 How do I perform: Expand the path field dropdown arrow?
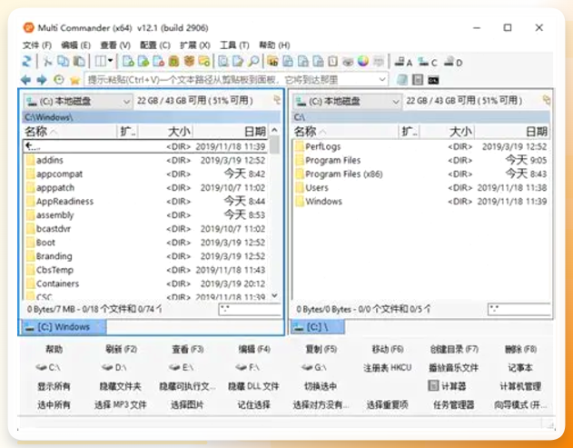click(x=382, y=80)
